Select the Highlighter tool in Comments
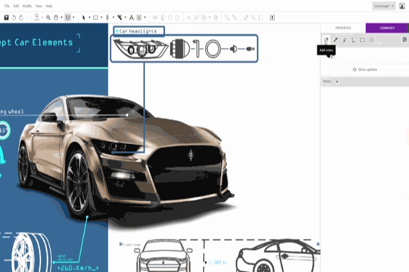This screenshot has width=409, height=272. (x=344, y=40)
